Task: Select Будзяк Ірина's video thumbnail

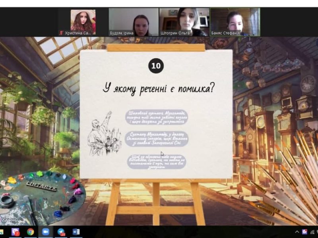Action: click(x=134, y=22)
